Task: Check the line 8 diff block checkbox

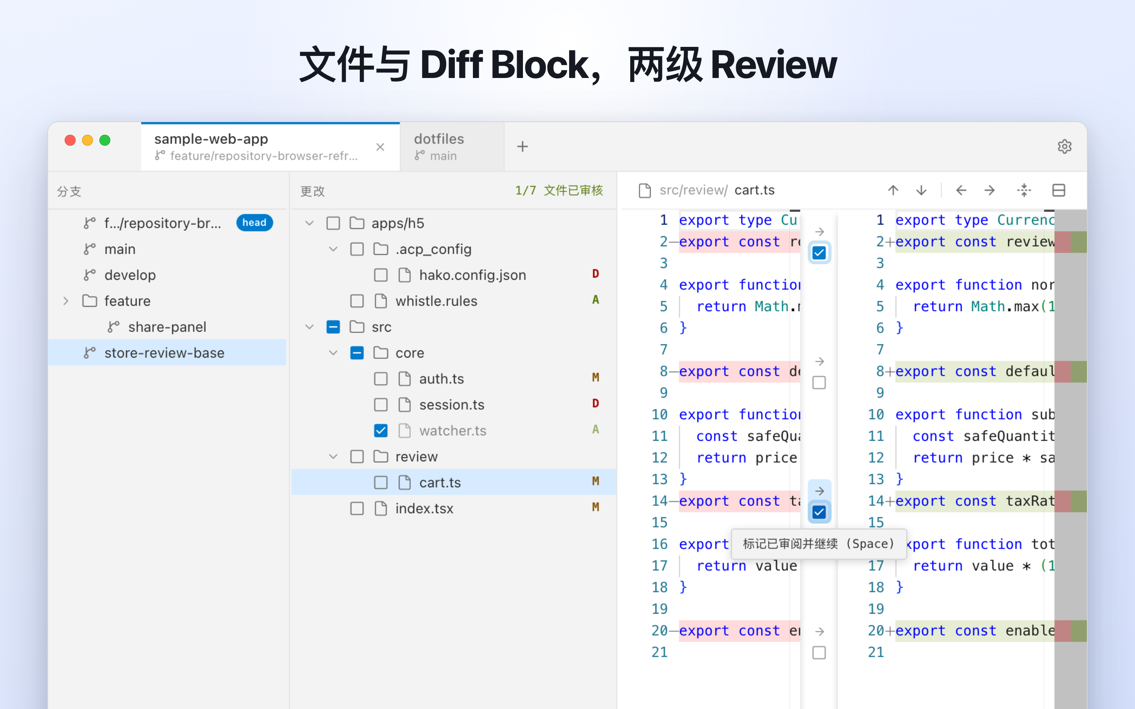Action: [819, 382]
